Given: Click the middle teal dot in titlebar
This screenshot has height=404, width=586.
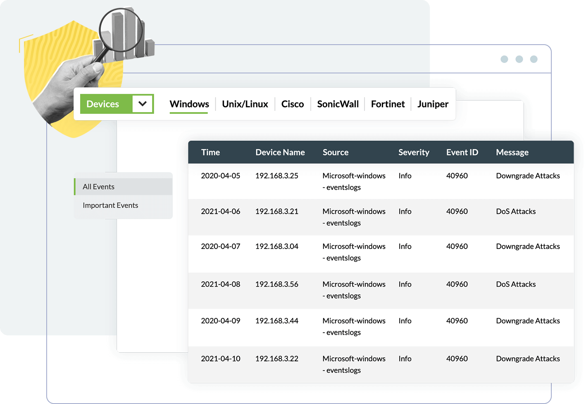Looking at the screenshot, I should click(x=519, y=59).
